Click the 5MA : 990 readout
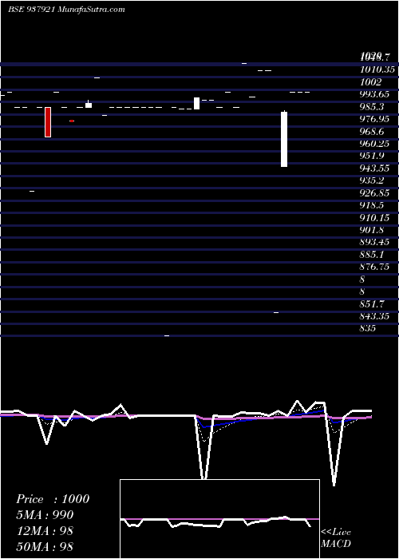 [45, 515]
